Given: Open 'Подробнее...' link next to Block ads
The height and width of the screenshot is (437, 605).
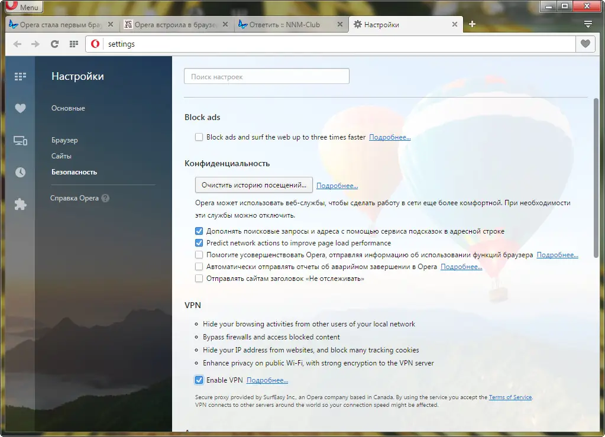Looking at the screenshot, I should [390, 137].
